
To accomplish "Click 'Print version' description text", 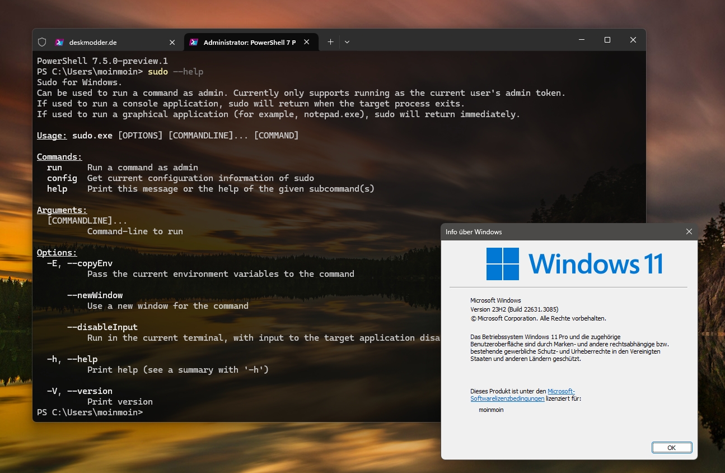I will [120, 402].
